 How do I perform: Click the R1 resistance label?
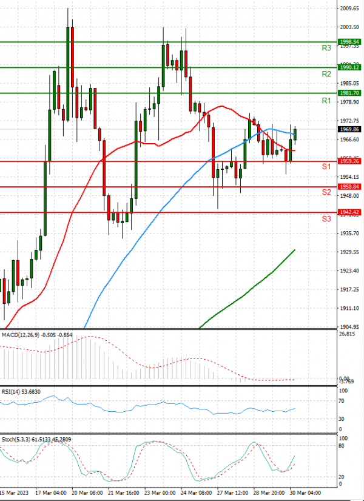[x=326, y=101]
